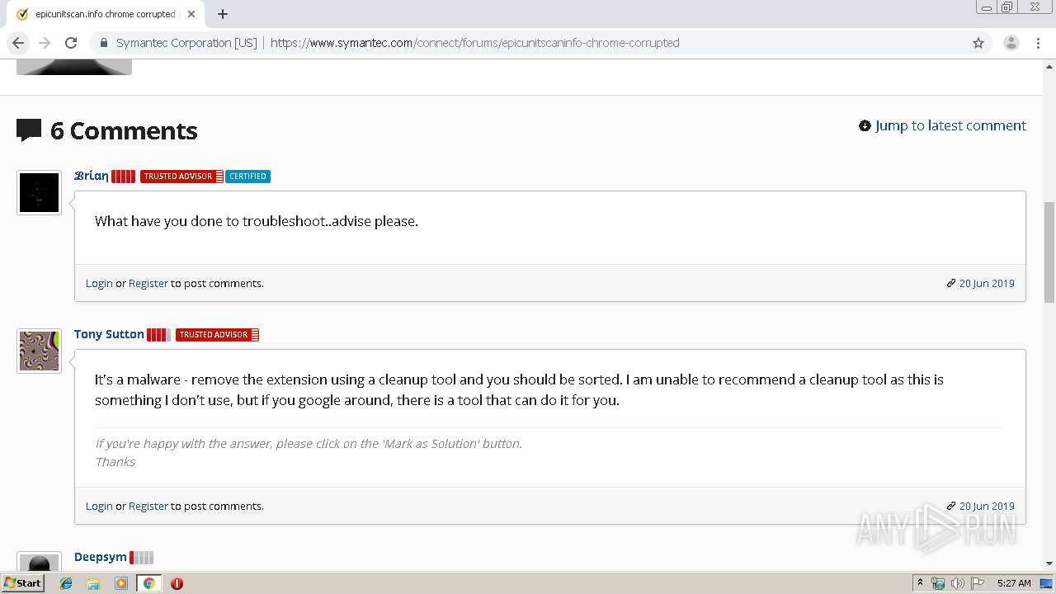Click Register under Brian's comment
Screen dimensions: 1056x594
[x=148, y=283]
